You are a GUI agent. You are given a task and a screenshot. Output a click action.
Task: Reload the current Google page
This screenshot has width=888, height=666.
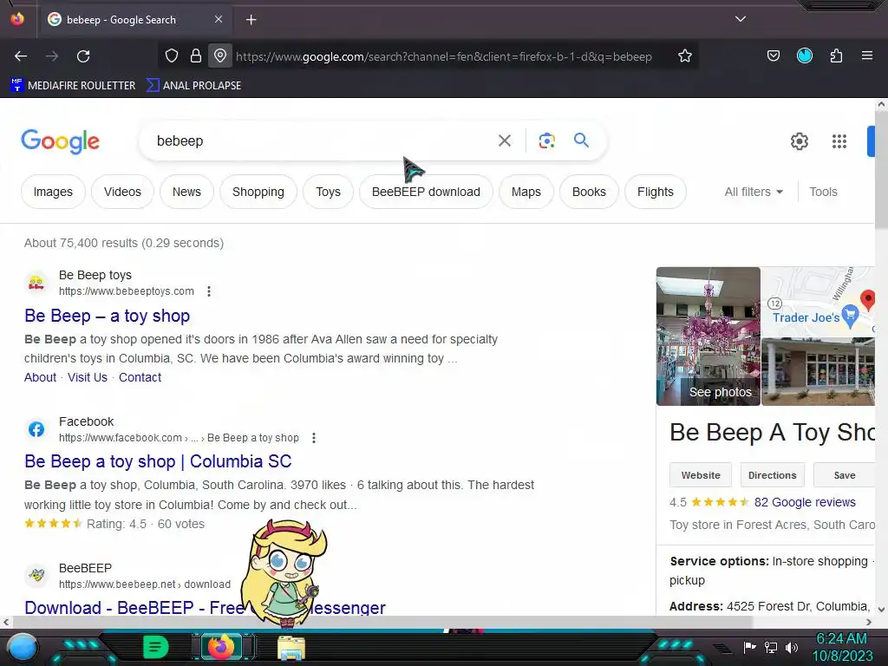[83, 56]
